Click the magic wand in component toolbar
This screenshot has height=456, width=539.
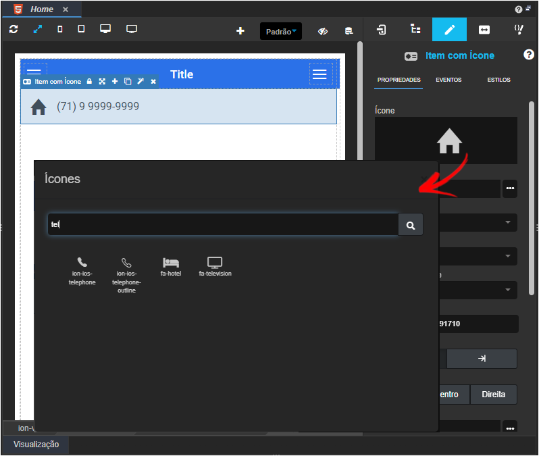tap(140, 81)
